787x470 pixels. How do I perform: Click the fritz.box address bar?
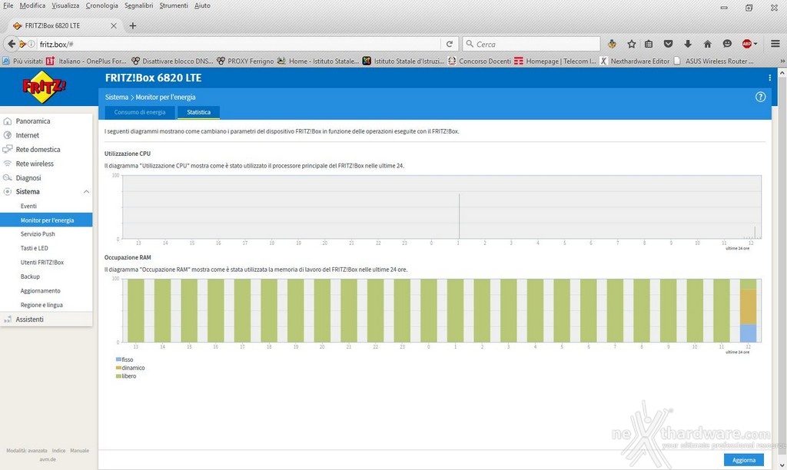pyautogui.click(x=238, y=44)
